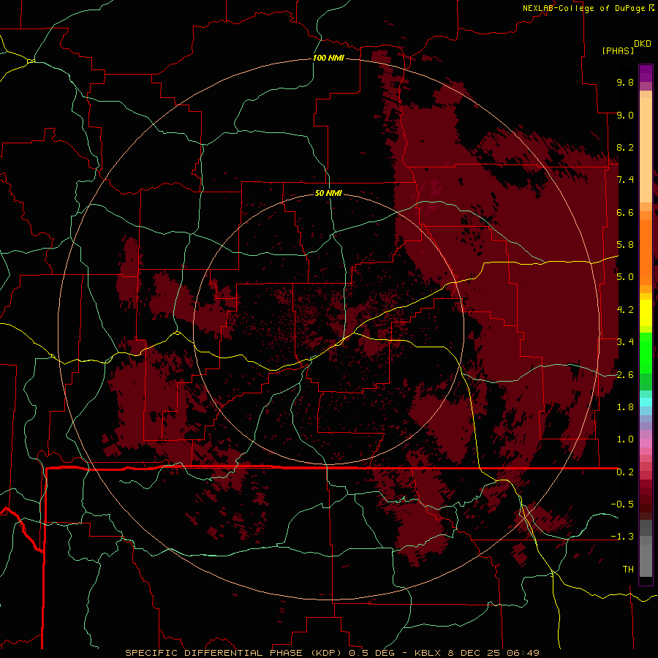Click the 1.8 value on color scale

(625, 407)
